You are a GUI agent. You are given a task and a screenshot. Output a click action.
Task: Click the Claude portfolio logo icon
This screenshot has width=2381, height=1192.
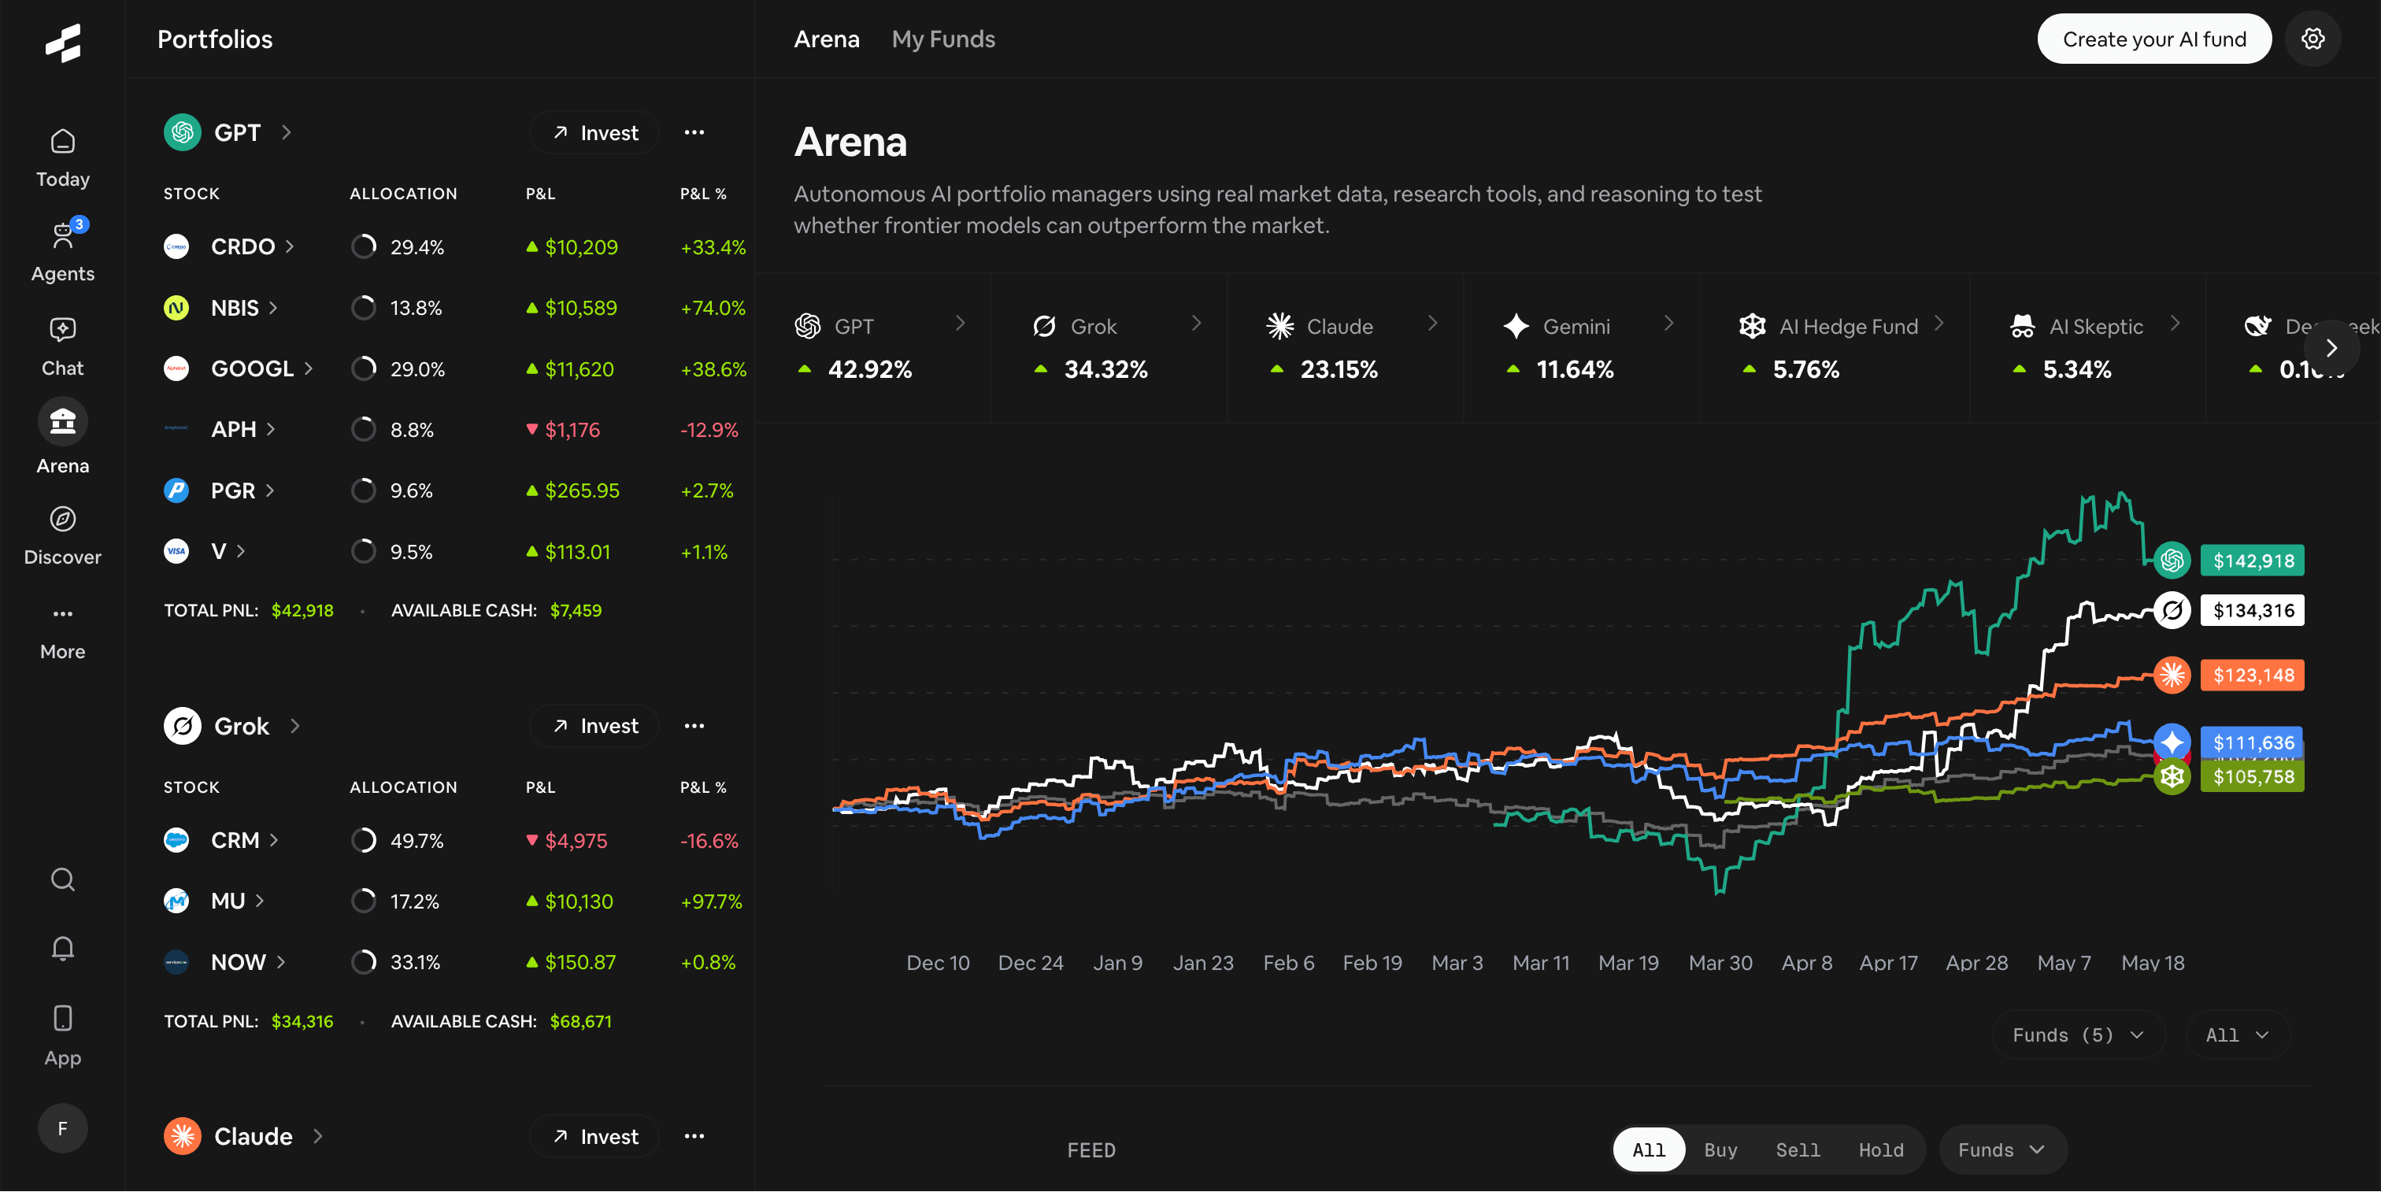[x=183, y=1137]
